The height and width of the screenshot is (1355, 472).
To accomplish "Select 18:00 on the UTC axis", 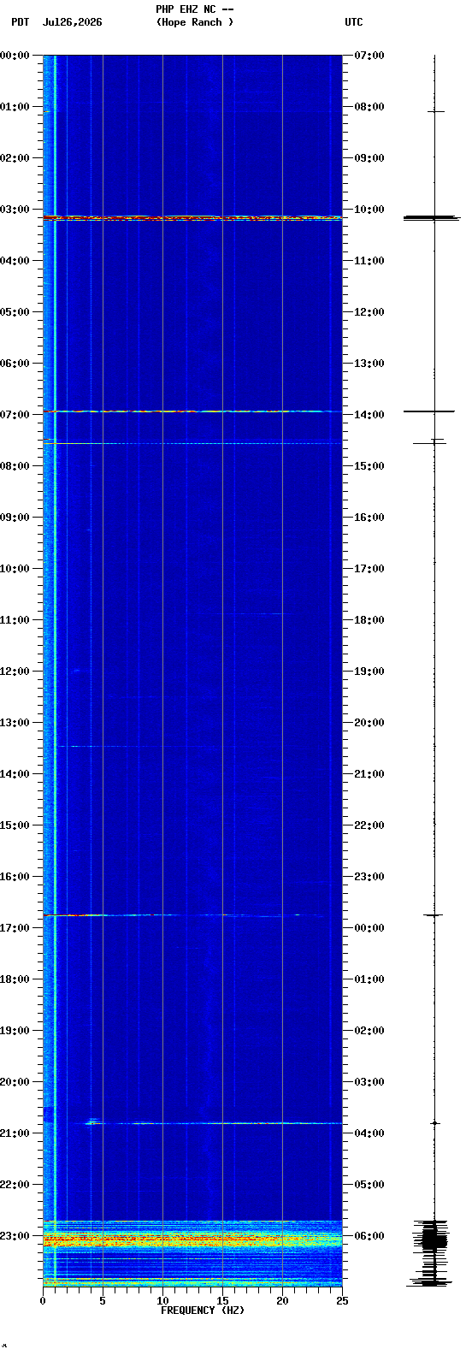I will click(369, 620).
